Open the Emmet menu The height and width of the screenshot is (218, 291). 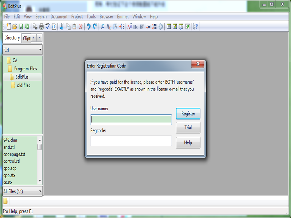pyautogui.click(x=123, y=16)
